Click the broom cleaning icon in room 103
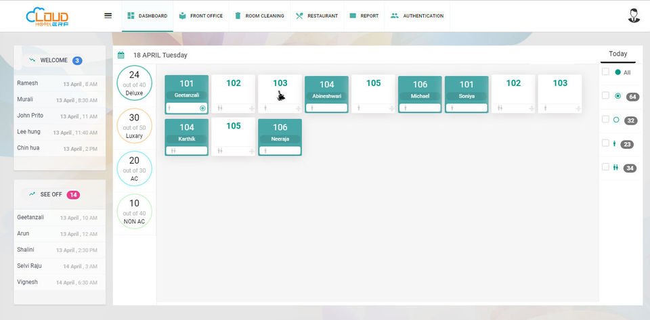Screen dimensions: 650x320 (281, 96)
